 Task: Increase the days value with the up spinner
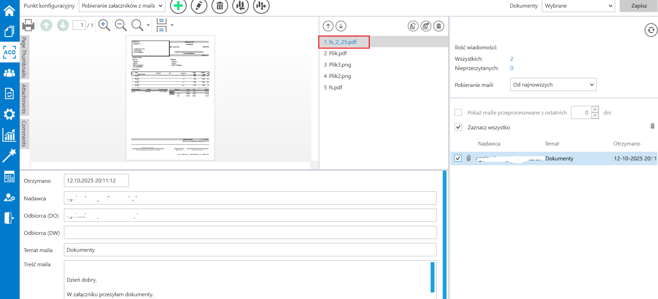[595, 110]
